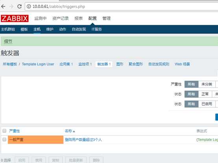This screenshot has width=218, height=163.
Task: Open the 所有模板 breadcrumb link
Action: coord(10,64)
